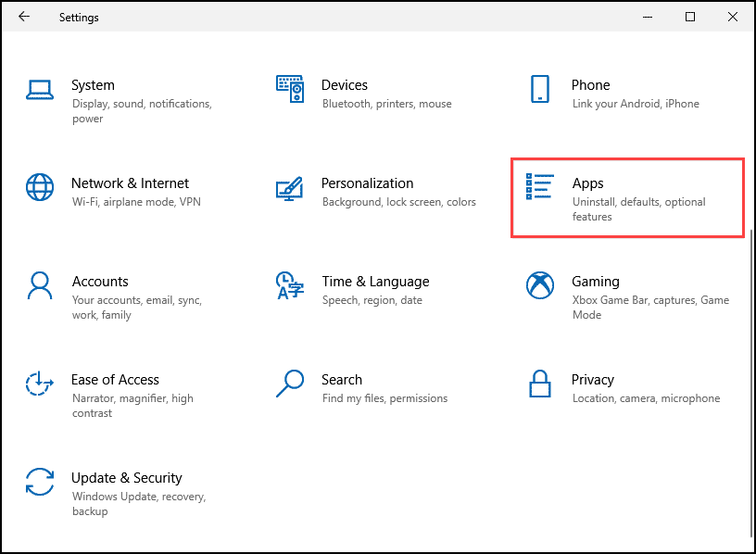Click the Personalization paintbrush icon
This screenshot has width=756, height=554.
(289, 188)
